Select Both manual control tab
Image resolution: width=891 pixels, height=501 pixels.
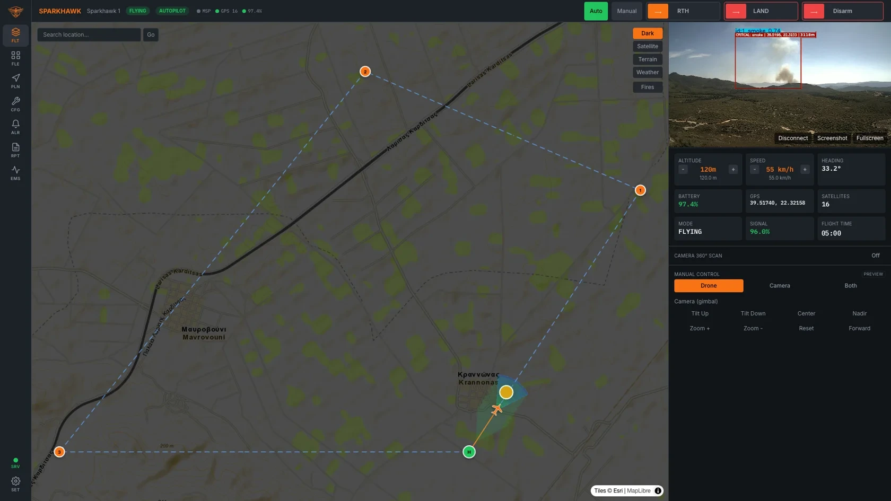(851, 286)
